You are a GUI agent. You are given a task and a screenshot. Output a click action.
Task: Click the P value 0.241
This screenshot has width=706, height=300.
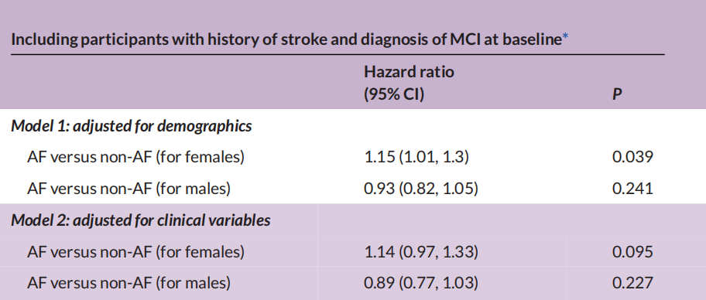tap(632, 188)
